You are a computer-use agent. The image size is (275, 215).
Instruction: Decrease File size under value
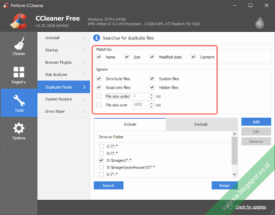tap(152, 98)
